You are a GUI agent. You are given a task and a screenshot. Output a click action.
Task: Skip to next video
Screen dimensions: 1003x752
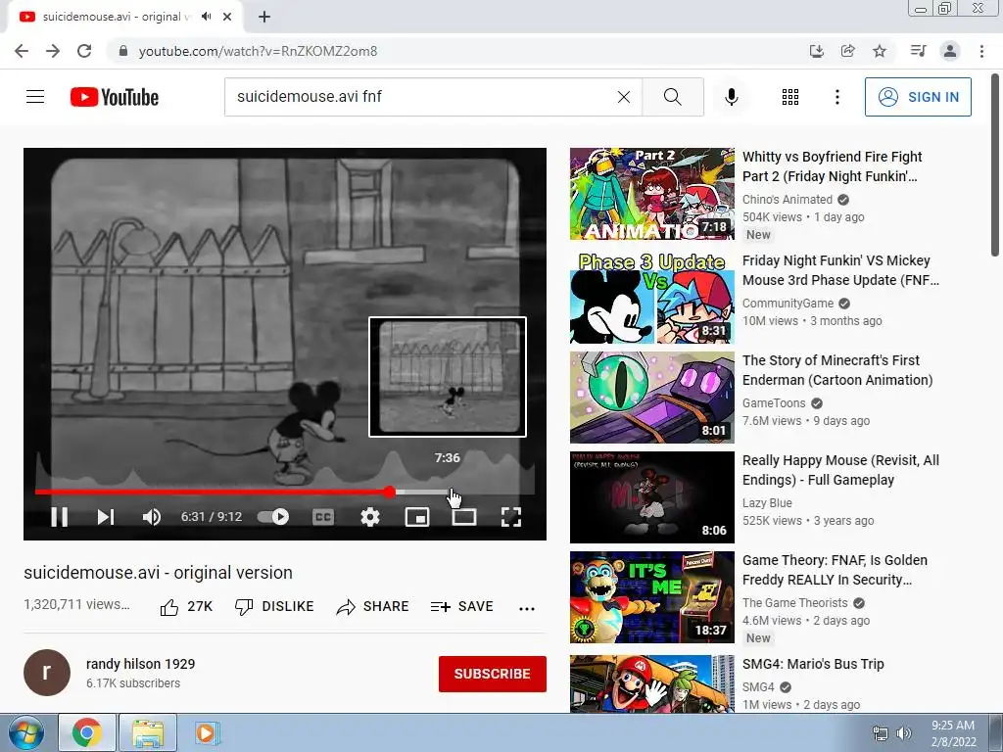pyautogui.click(x=106, y=517)
